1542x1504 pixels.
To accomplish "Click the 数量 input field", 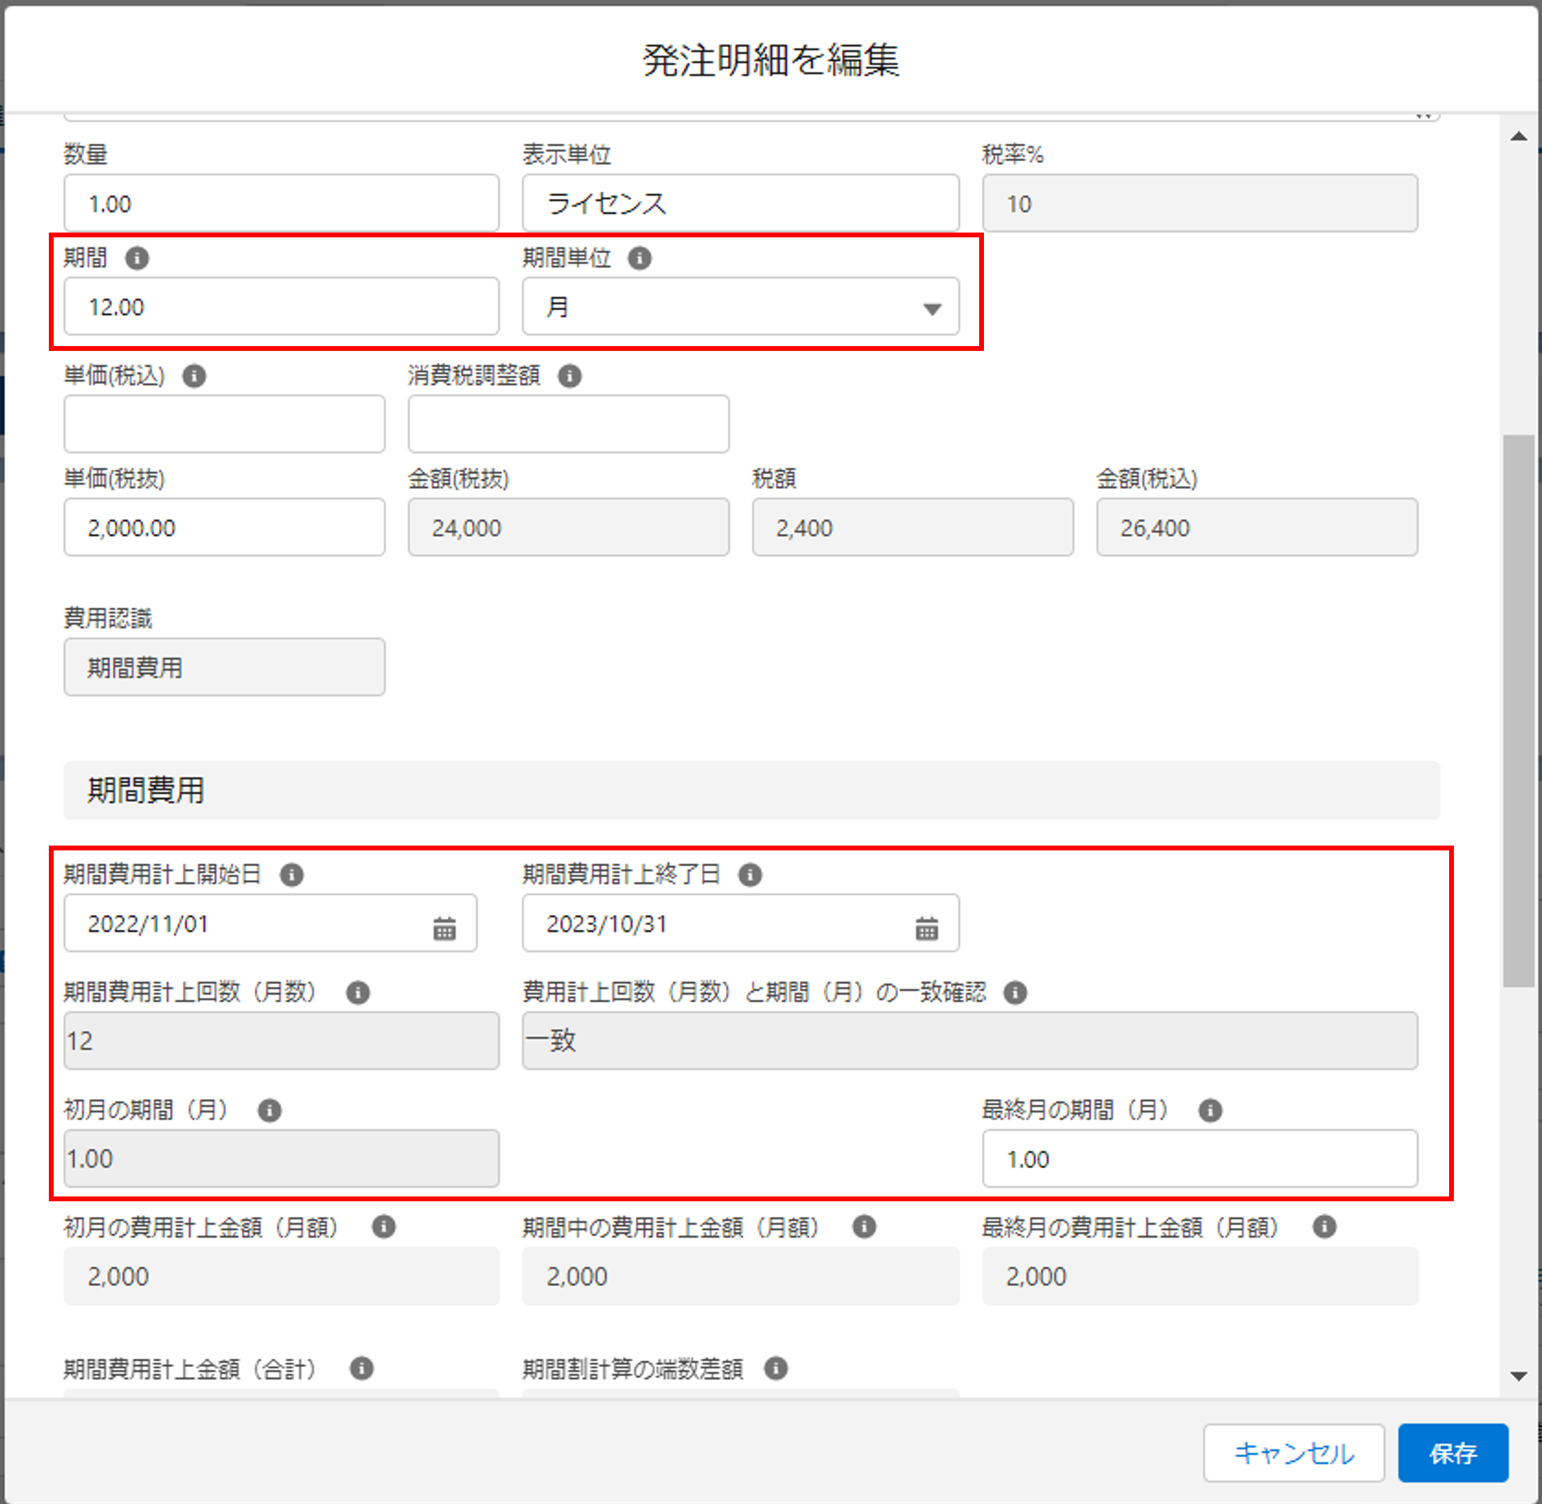I will 281,204.
